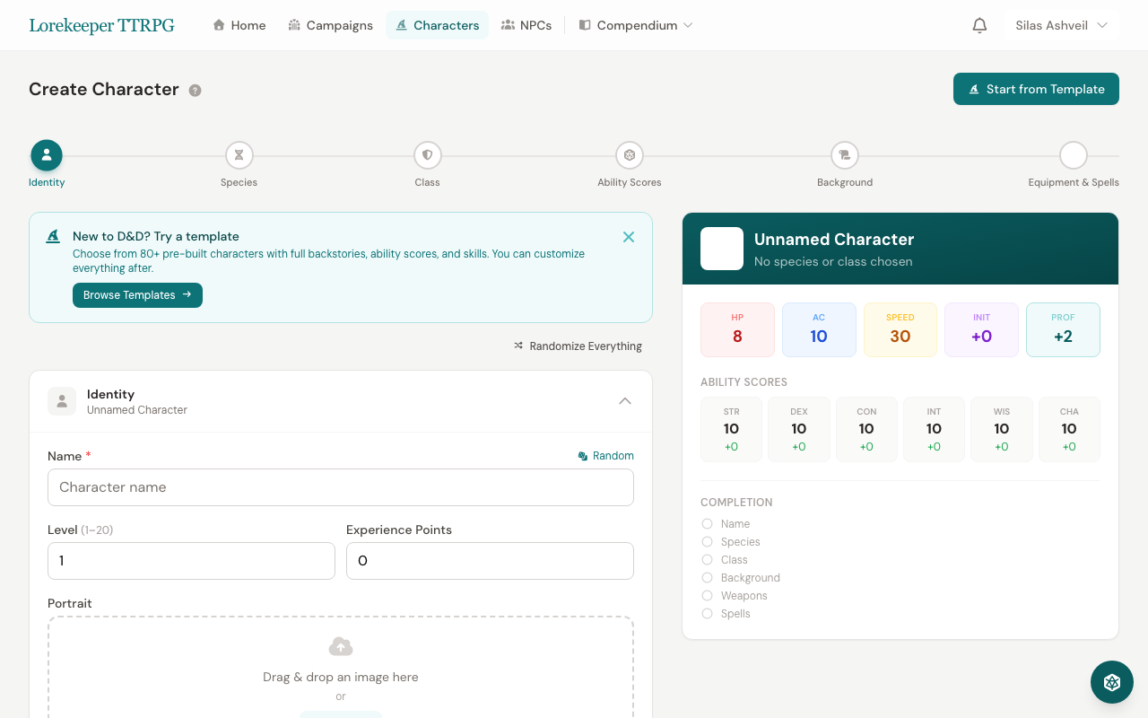Viewport: 1148px width, 718px height.
Task: Click the Spells completion indicator
Action: [x=707, y=614]
